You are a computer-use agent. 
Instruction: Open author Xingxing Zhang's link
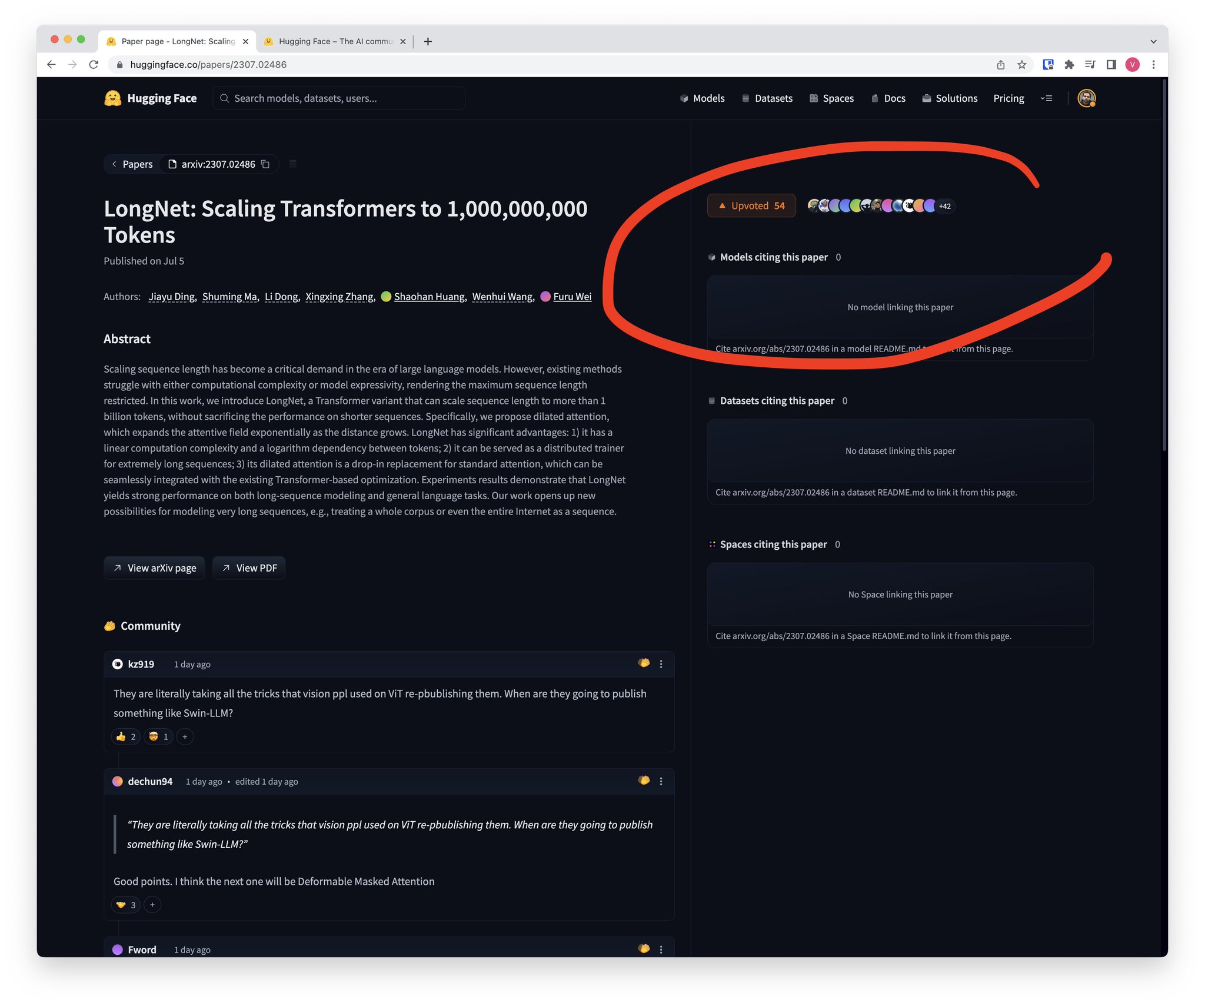pos(339,297)
